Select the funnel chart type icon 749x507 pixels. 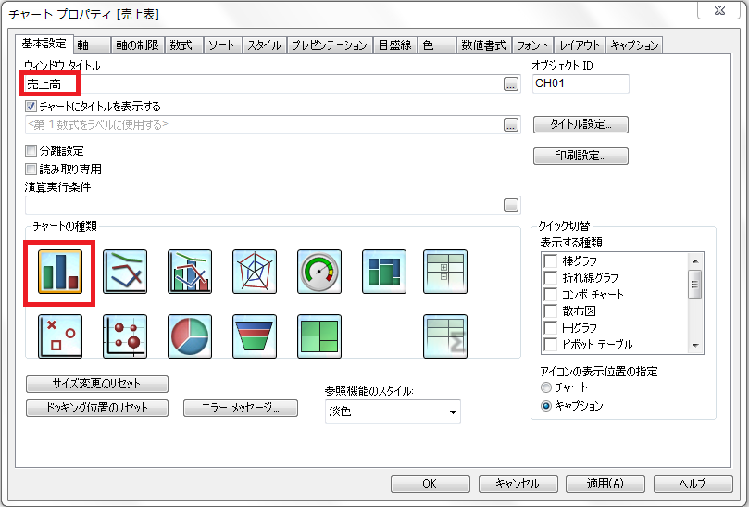(255, 336)
